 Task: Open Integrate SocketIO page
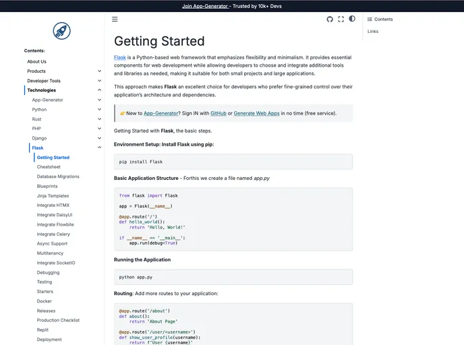coord(56,263)
